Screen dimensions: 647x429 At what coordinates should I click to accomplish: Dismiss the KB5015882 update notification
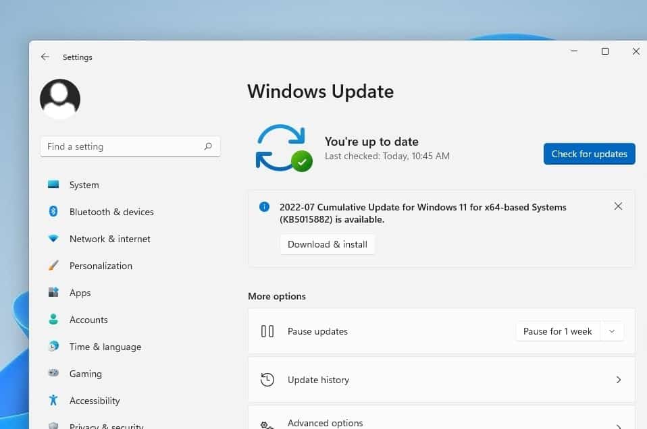[x=618, y=206]
